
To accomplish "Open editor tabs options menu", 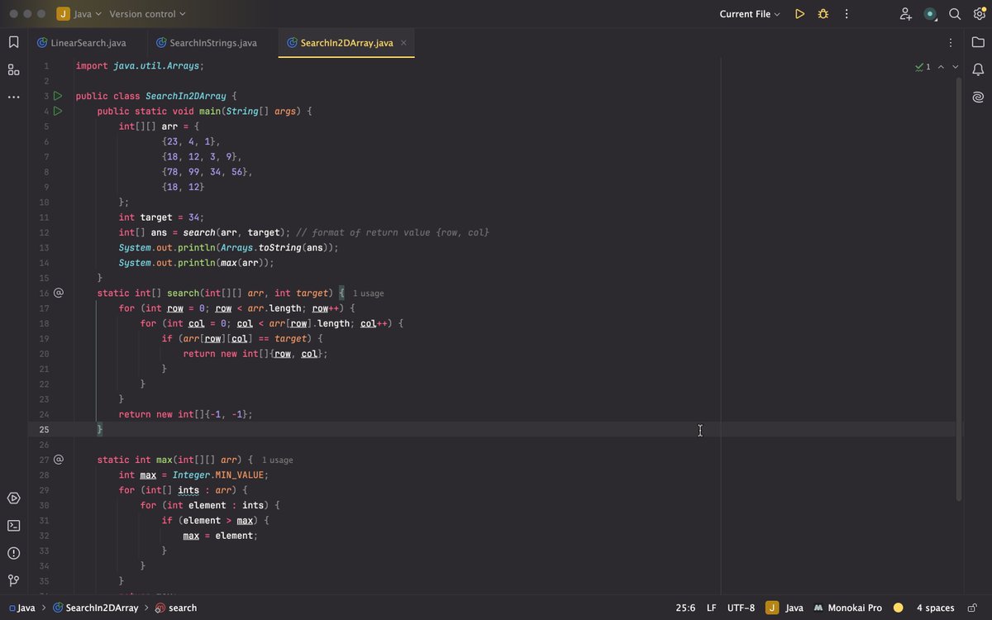I will tap(950, 42).
